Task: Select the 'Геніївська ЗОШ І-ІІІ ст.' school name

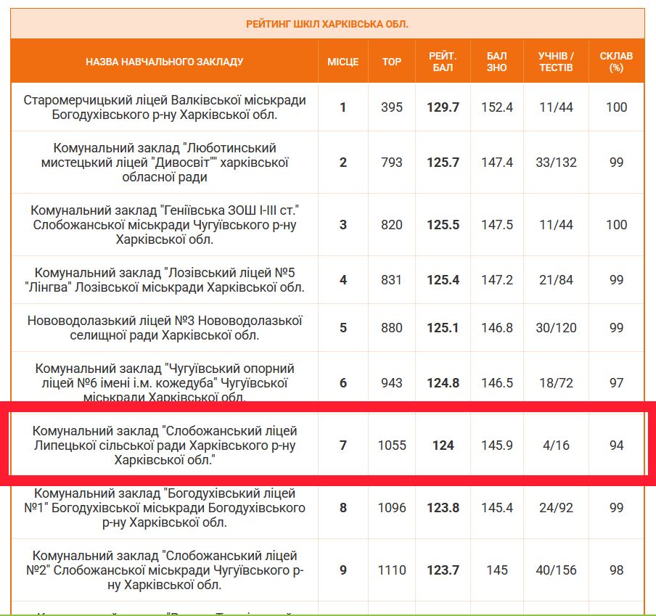Action: coord(165,225)
